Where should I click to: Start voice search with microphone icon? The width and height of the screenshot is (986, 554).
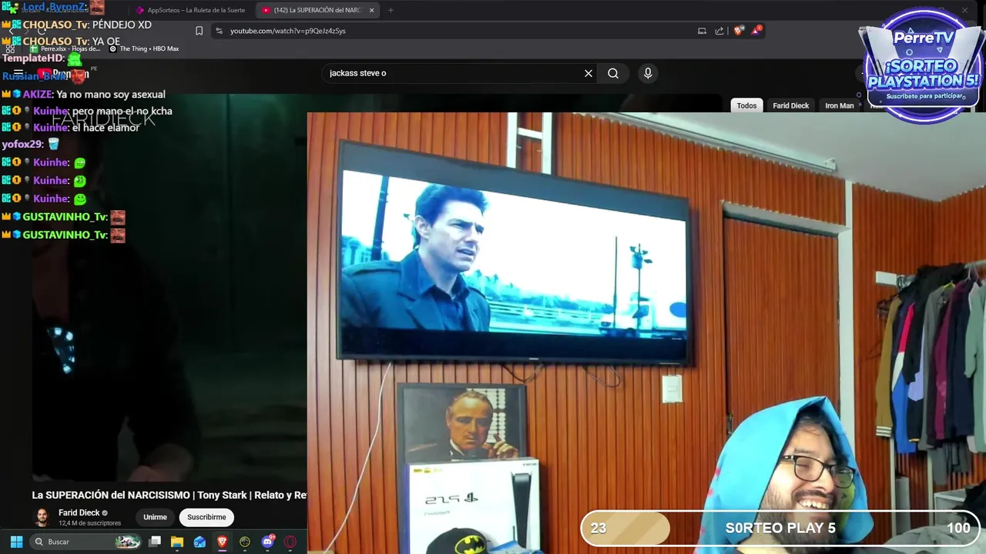[648, 73]
